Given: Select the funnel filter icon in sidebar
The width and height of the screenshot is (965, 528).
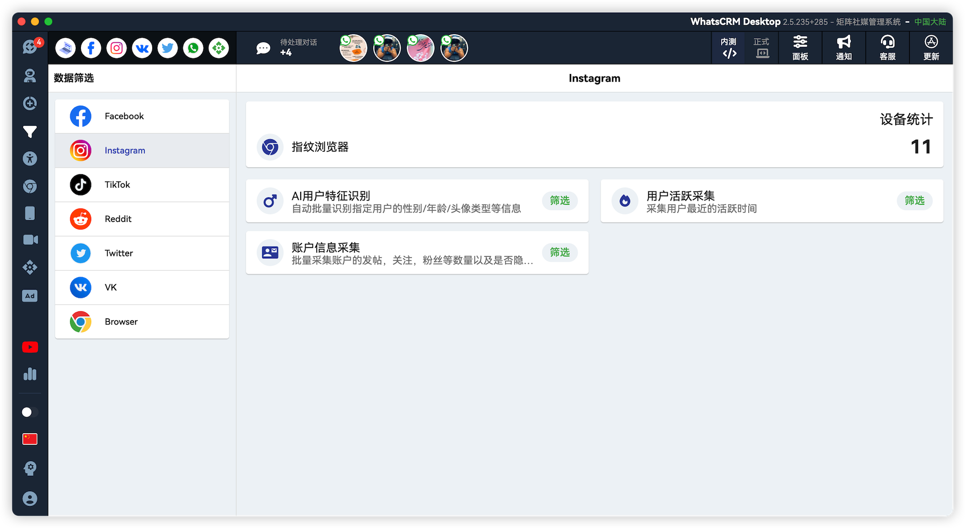Looking at the screenshot, I should pyautogui.click(x=30, y=131).
